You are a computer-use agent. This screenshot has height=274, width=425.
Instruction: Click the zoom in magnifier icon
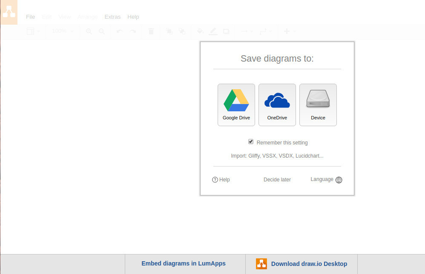(89, 31)
